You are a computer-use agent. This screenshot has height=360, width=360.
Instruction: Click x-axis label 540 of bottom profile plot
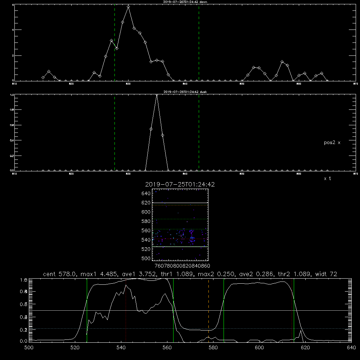[x=121, y=348]
